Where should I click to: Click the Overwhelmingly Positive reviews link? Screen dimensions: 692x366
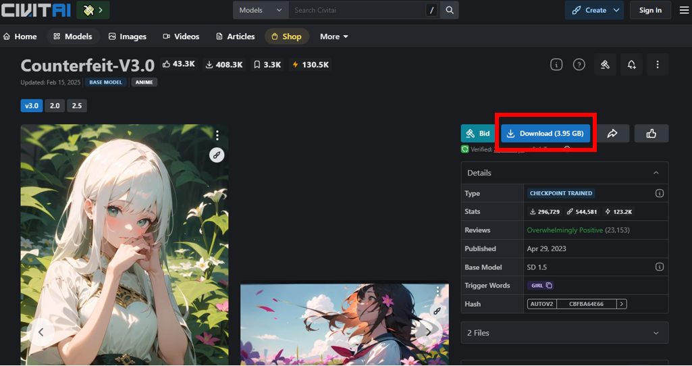pos(564,230)
